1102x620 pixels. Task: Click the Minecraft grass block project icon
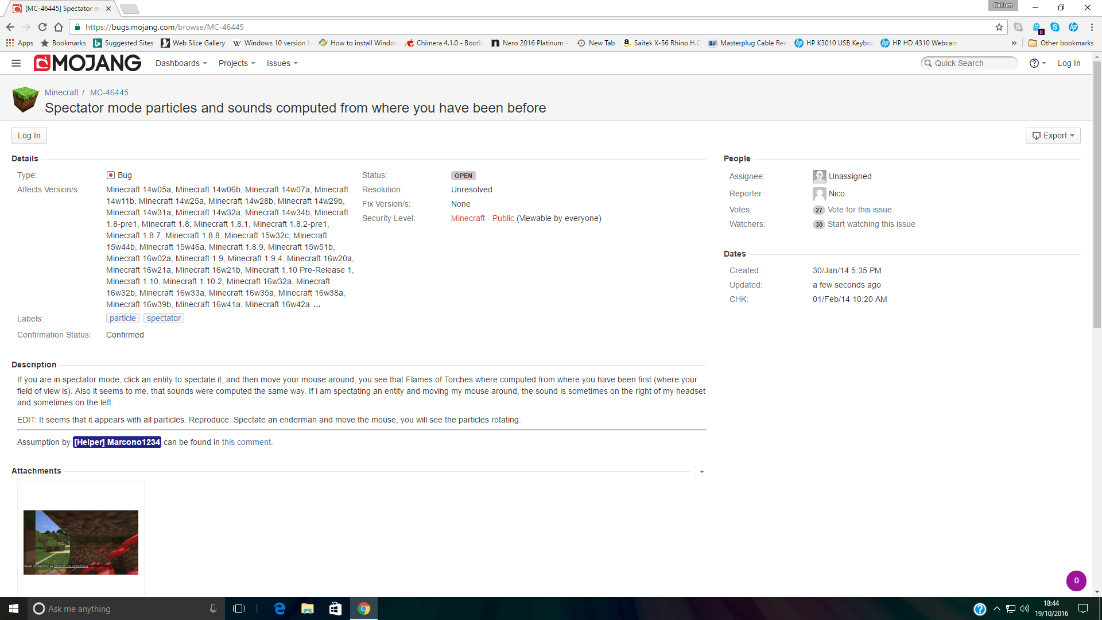click(25, 100)
